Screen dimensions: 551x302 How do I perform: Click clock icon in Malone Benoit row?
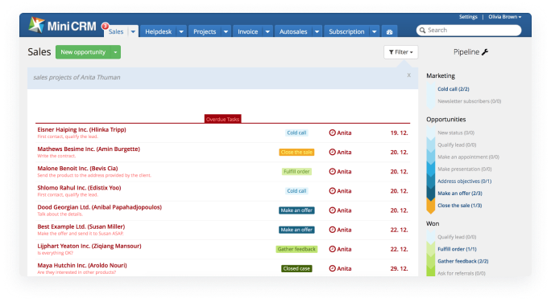332,171
